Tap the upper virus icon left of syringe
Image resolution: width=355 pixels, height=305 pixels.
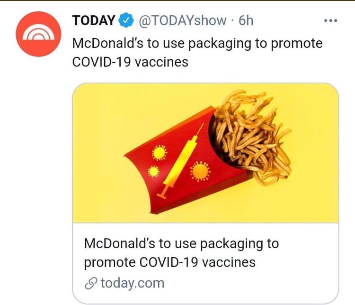coord(160,152)
